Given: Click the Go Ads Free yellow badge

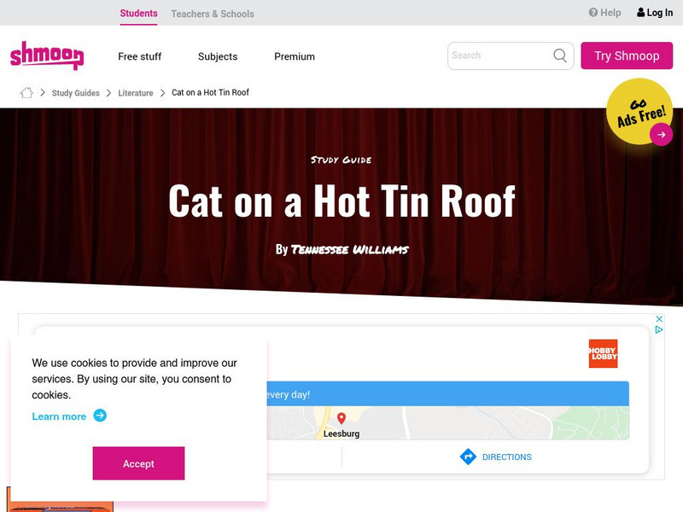Looking at the screenshot, I should pyautogui.click(x=639, y=112).
